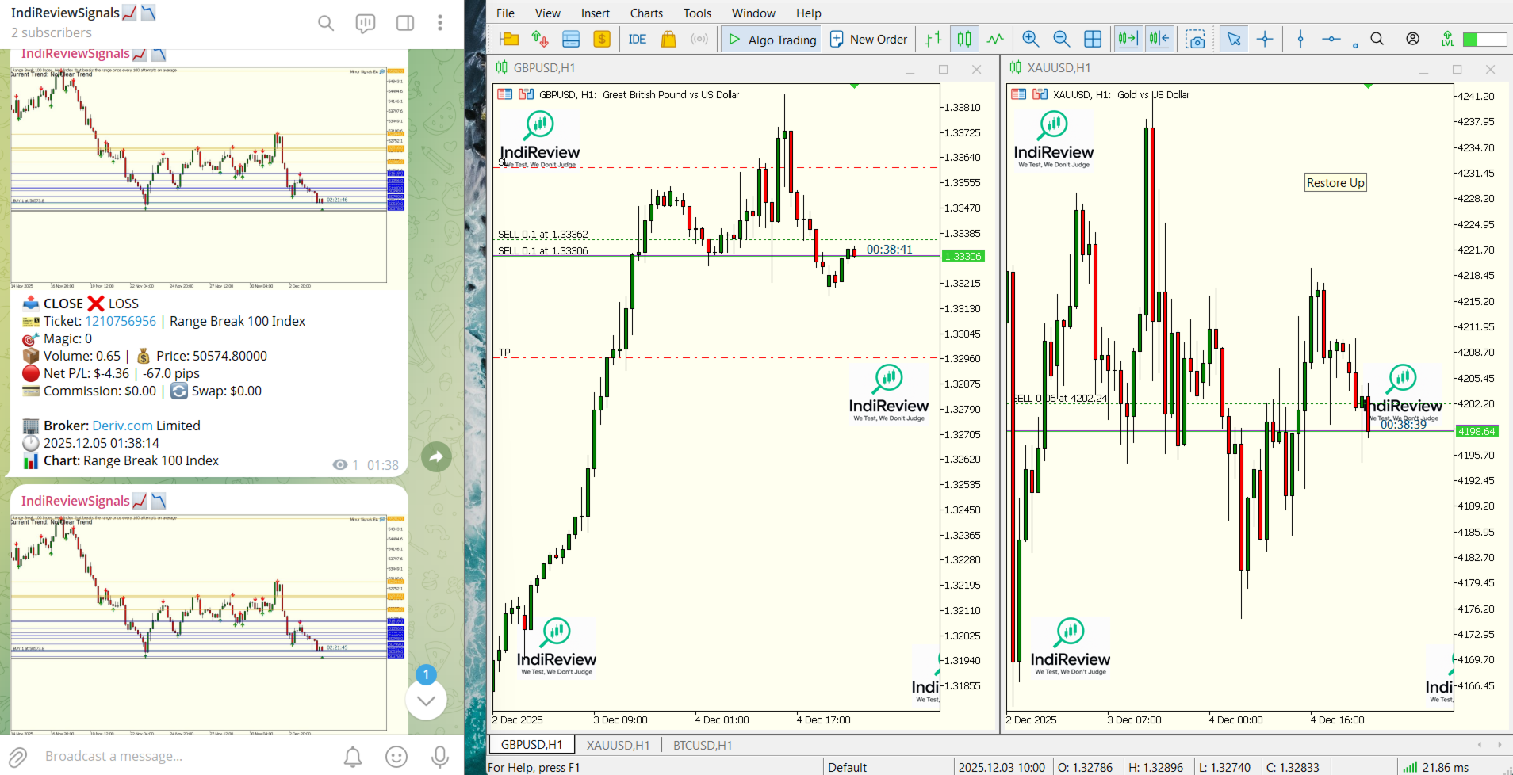Click the network speed status indicator

(1436, 767)
